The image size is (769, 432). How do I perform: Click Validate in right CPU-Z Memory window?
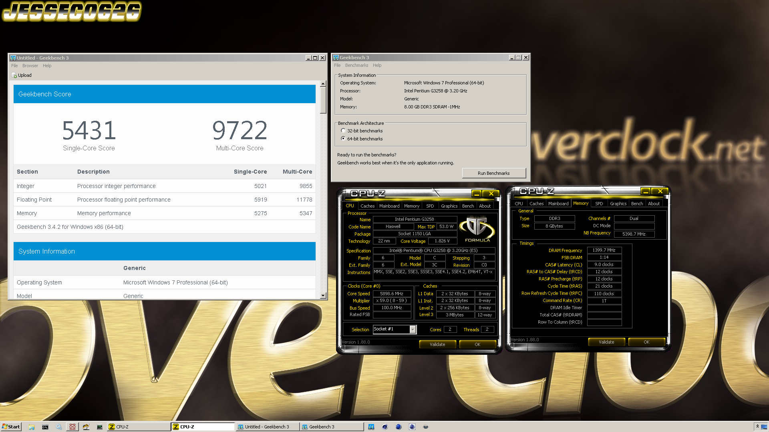606,342
